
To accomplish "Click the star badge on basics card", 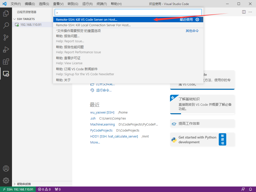I will (x=172, y=98).
